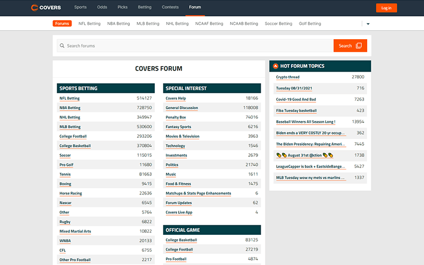This screenshot has width=424, height=265.
Task: Open the Crypto thread hot topic
Action: coord(288,77)
